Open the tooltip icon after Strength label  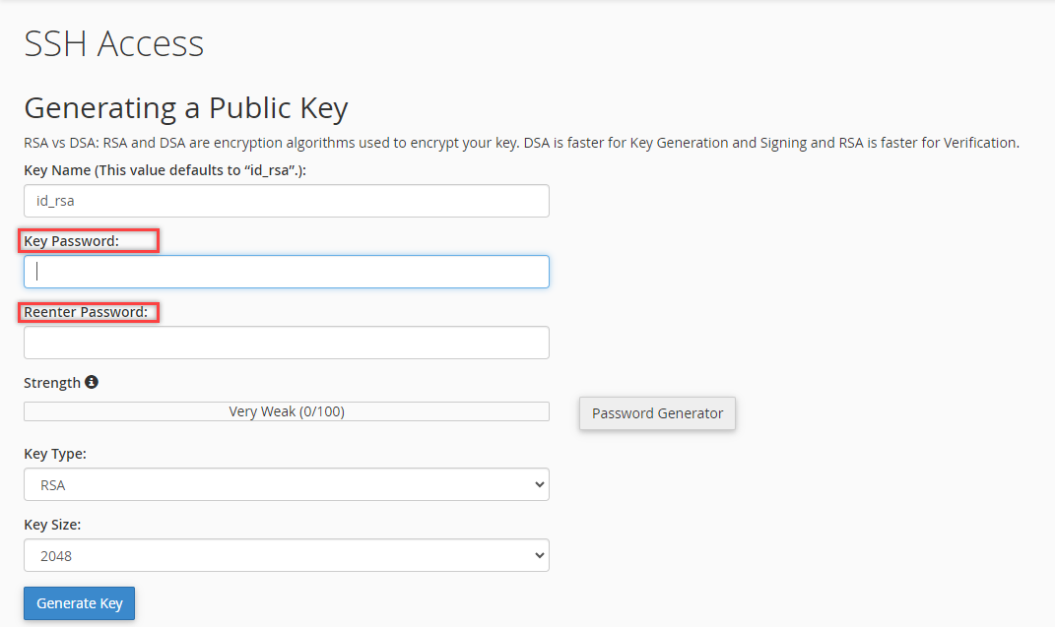[x=91, y=382]
